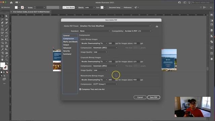Screen dimensions: 215x121
Task: Click the 21st Century Guide_v2.ai document tab
Action: tap(31, 12)
